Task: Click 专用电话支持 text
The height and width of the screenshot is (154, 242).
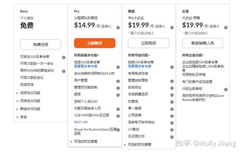Action: click(138, 73)
